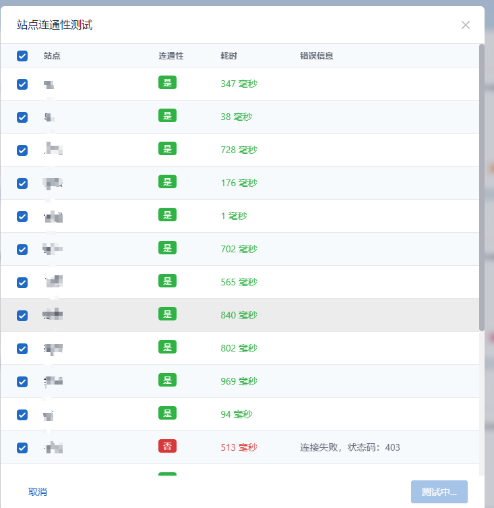Click the 是 badge in the 347 毫秒 row
The image size is (494, 508).
(x=167, y=82)
